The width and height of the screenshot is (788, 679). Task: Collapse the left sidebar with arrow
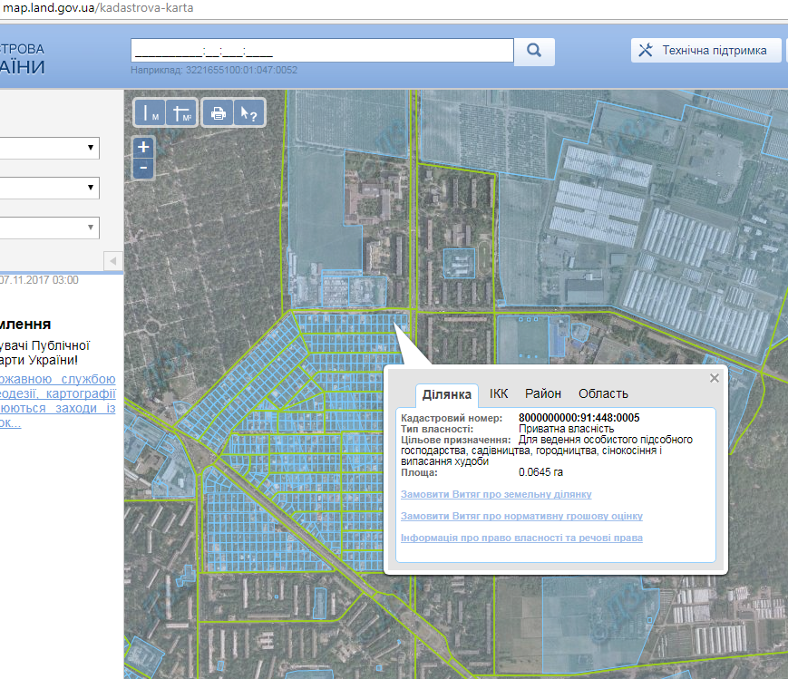tap(113, 261)
